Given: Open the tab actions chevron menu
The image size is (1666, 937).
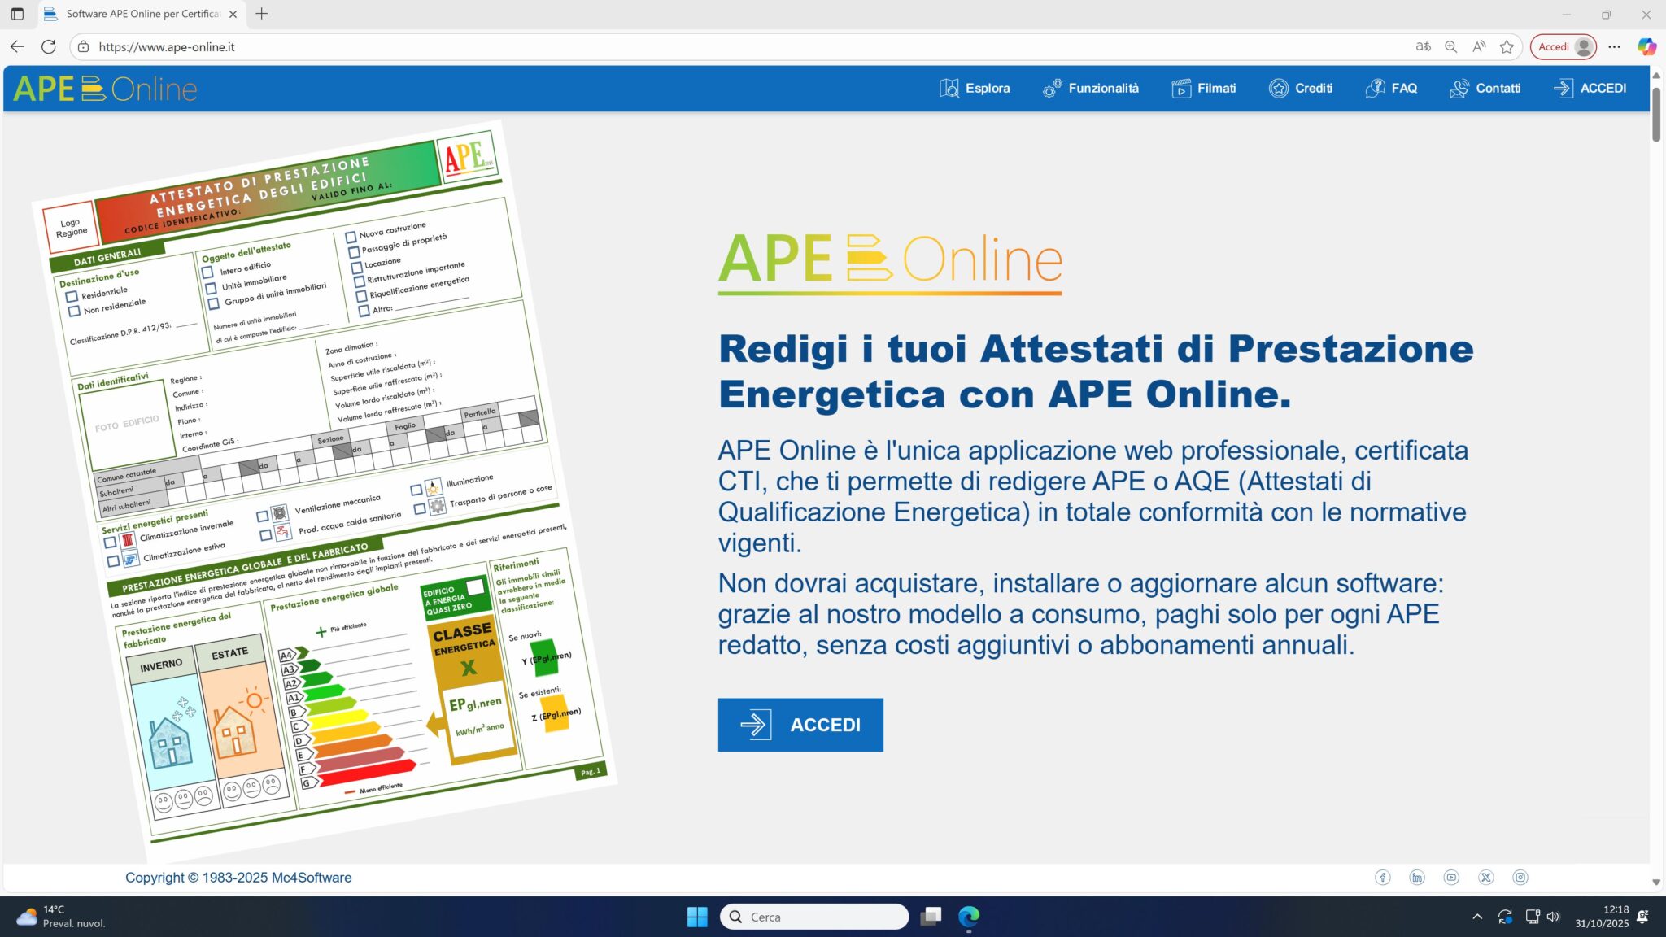Looking at the screenshot, I should tap(17, 14).
